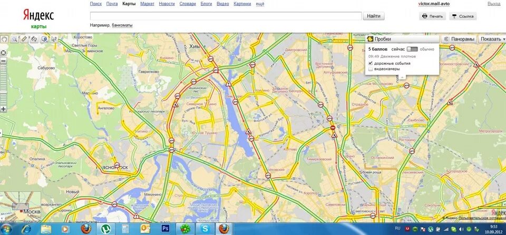Viewport: 506px width, 235px height.
Task: Open the Словари service link
Action: point(188,4)
